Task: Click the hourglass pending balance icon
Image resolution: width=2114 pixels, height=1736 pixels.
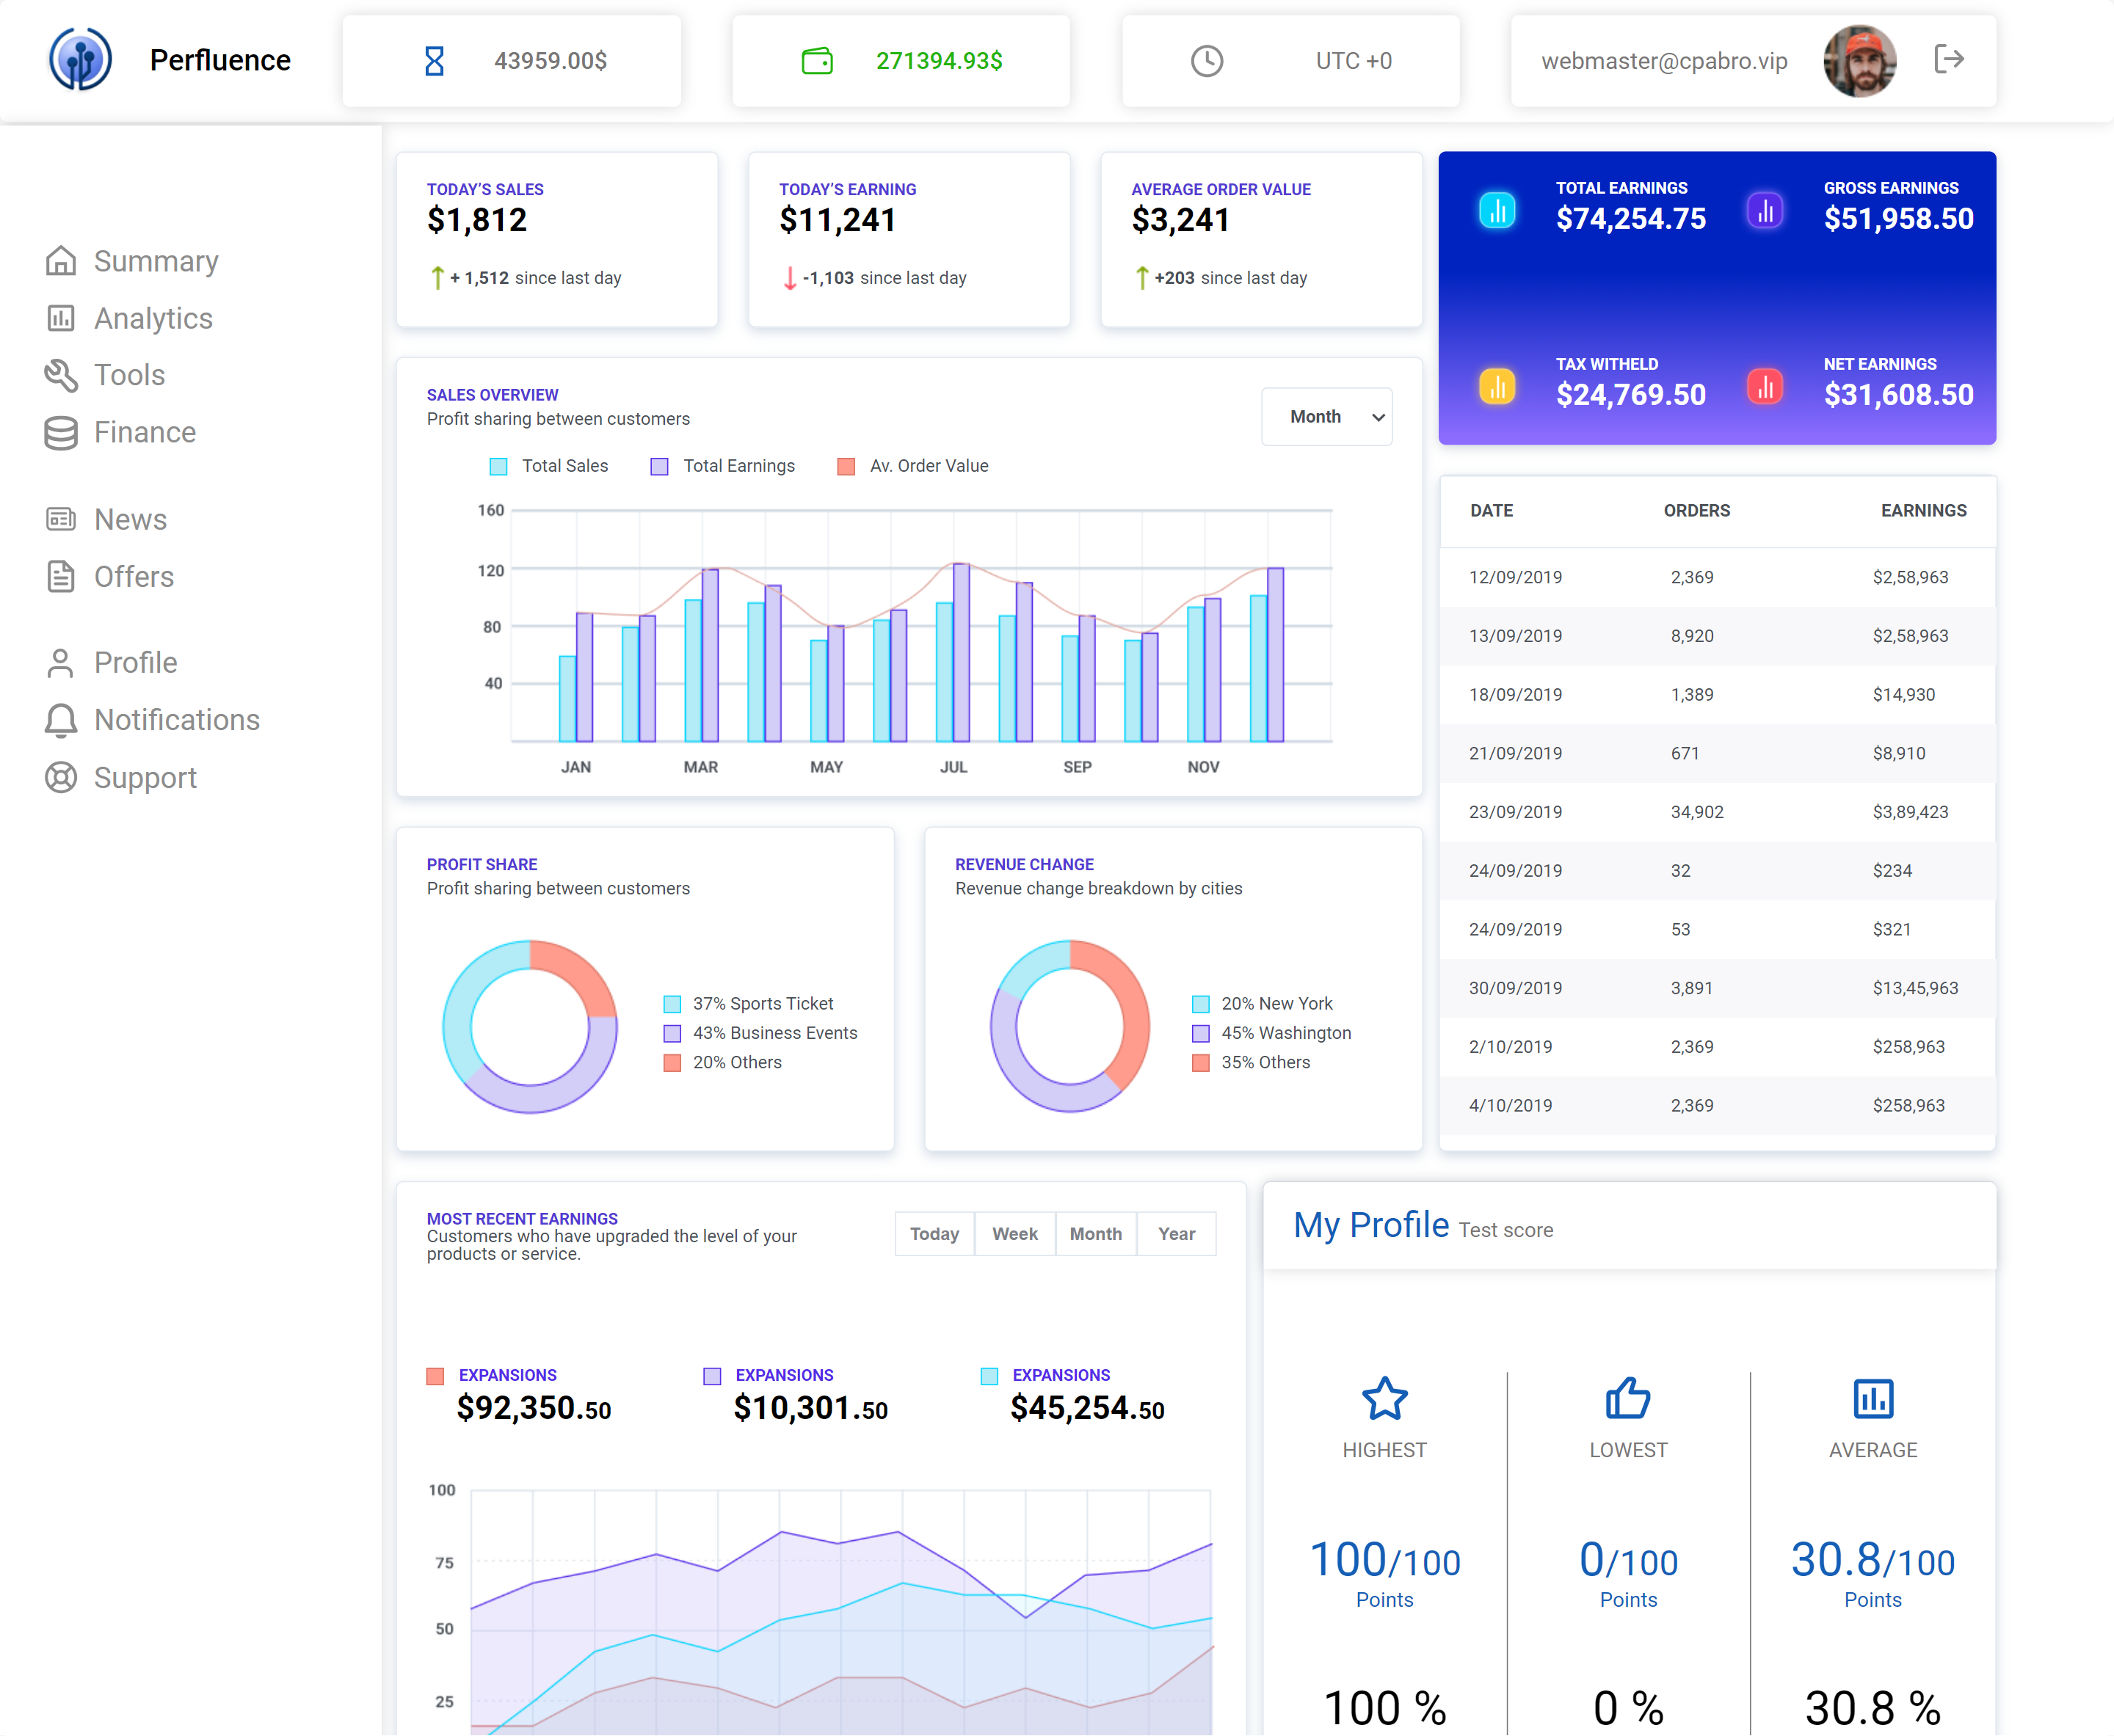Action: click(435, 61)
